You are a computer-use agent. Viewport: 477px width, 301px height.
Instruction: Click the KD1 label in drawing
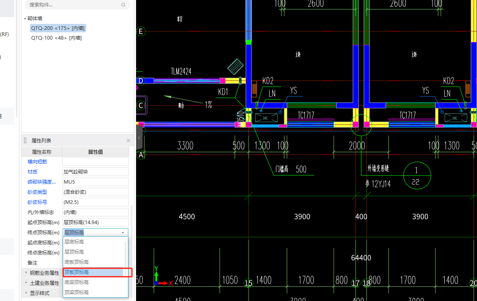pos(223,92)
